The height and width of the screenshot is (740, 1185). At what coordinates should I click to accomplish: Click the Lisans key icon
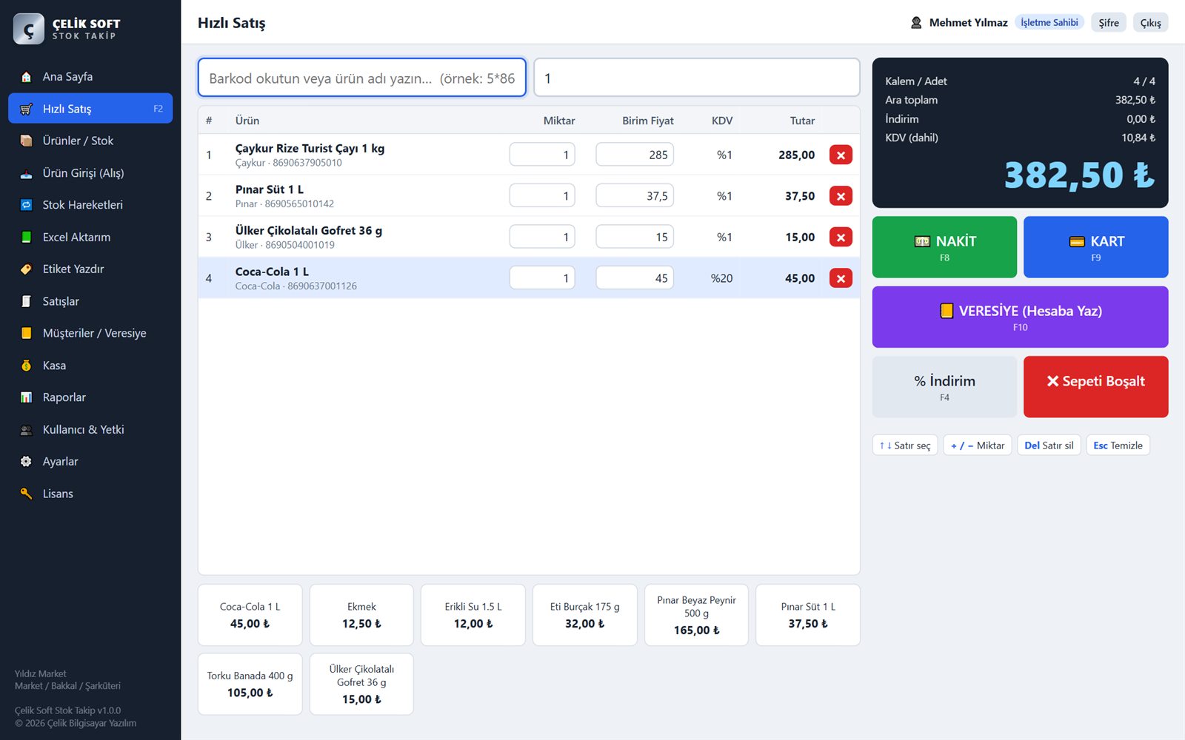pyautogui.click(x=27, y=494)
